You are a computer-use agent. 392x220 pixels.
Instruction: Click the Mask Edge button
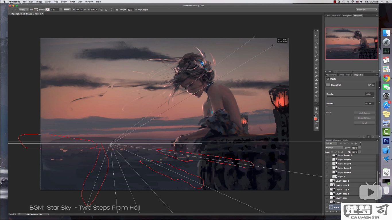[x=364, y=113]
